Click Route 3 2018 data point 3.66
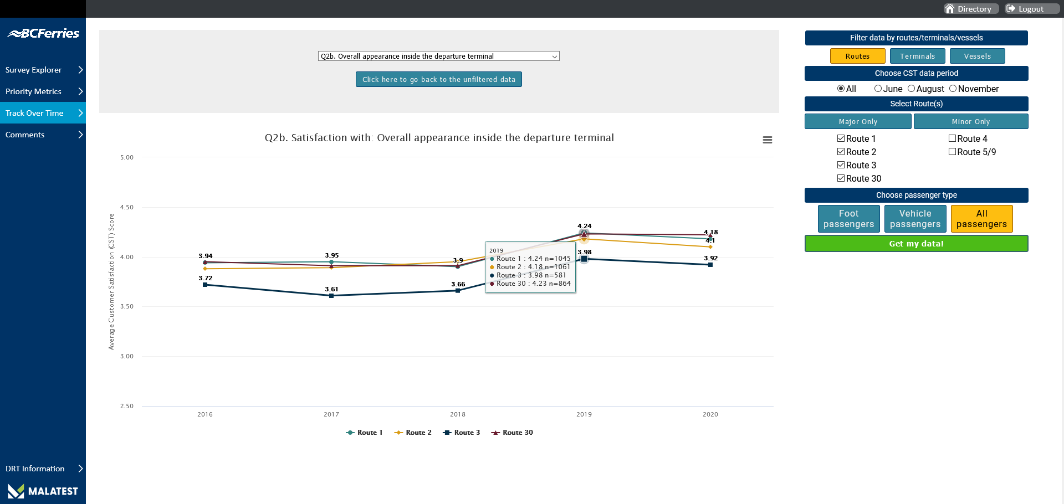The height and width of the screenshot is (504, 1064). [x=458, y=291]
